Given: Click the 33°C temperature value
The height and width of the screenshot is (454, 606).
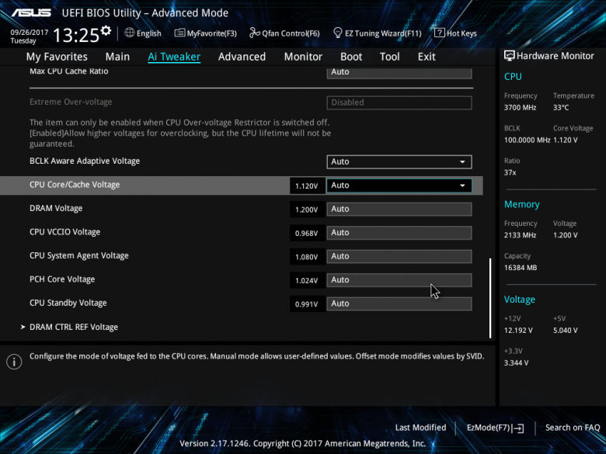Looking at the screenshot, I should point(561,108).
